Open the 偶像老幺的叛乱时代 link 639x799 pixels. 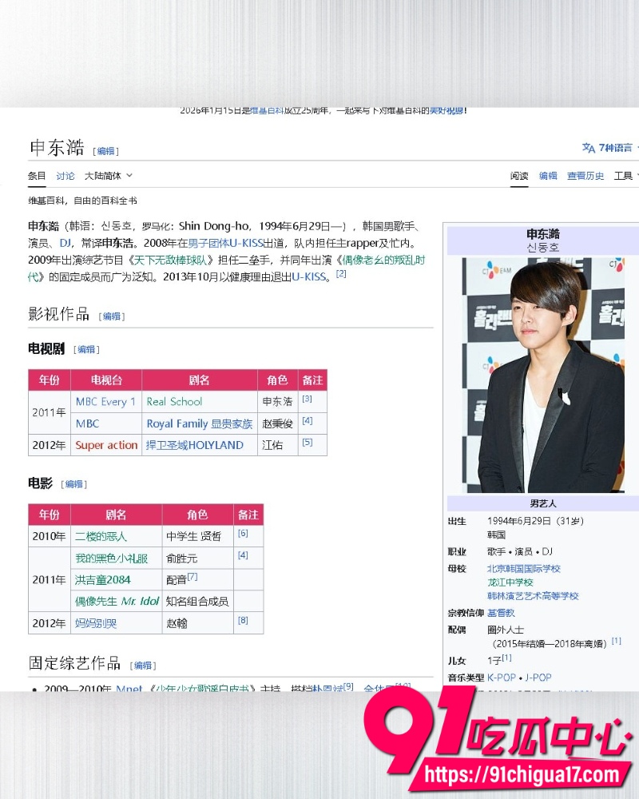383,260
